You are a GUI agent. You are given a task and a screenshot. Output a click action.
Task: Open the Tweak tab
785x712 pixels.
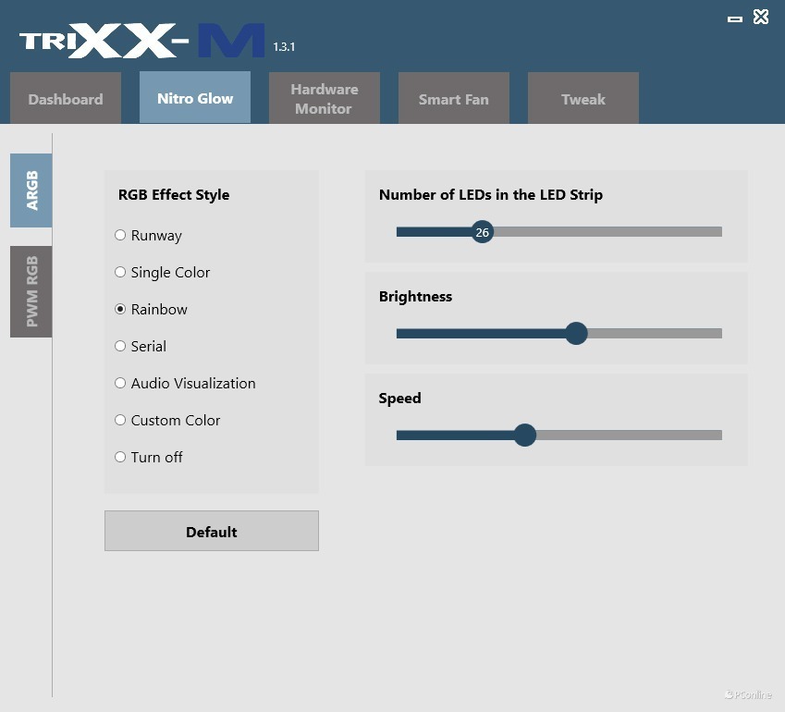[x=583, y=98]
